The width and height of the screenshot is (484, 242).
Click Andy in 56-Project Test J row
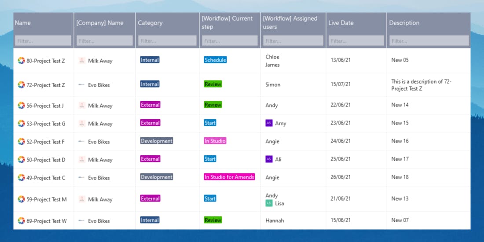271,105
